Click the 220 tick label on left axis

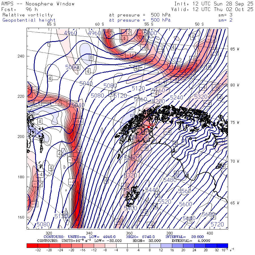pyautogui.click(x=21, y=96)
